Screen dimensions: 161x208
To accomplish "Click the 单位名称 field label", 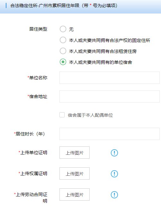I will click(37, 78).
